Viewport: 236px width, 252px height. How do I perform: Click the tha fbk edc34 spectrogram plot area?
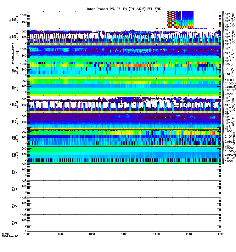coord(124,71)
